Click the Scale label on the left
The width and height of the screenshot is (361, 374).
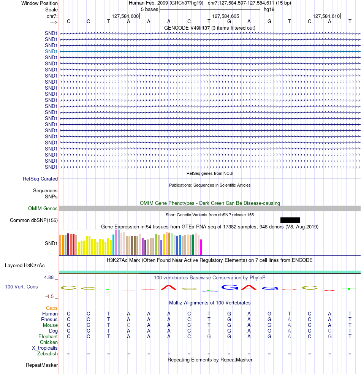(52, 10)
